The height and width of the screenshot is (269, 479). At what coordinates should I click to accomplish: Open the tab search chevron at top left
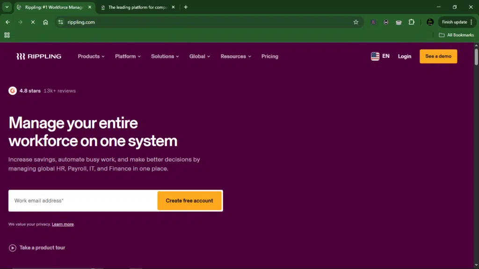[x=7, y=7]
